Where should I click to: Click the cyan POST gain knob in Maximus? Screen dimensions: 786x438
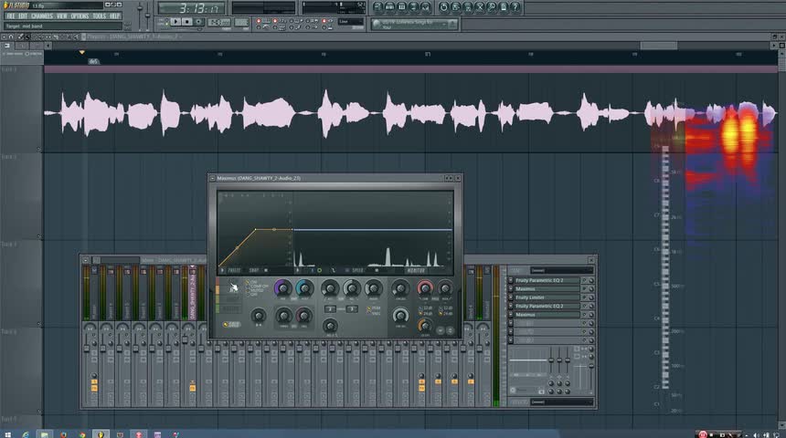[304, 289]
